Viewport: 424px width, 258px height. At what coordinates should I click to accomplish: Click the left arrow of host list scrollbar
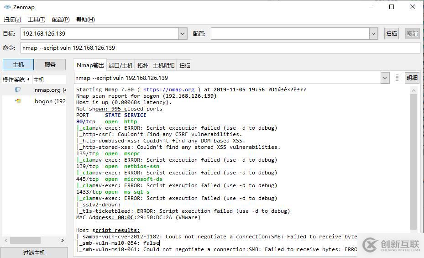[6, 240]
